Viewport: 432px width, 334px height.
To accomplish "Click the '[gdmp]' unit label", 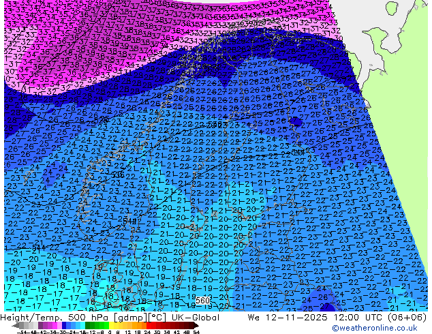I will [131, 317].
